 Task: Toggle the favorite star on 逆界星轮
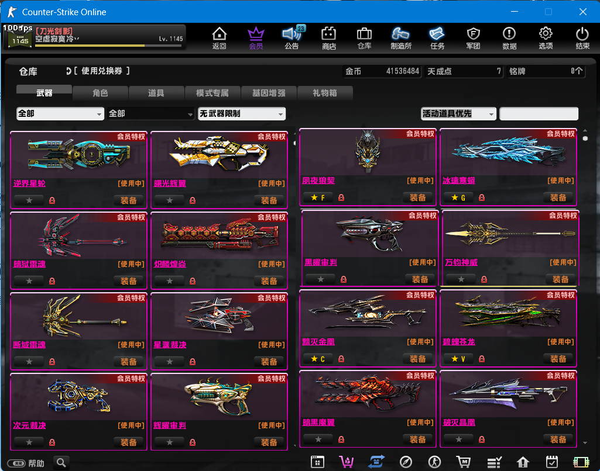coord(29,200)
